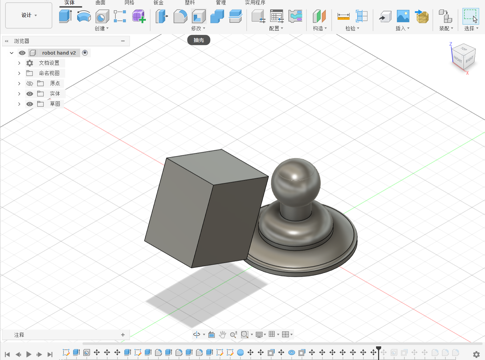485x360 pixels.
Task: Open the 配置 dropdown menu
Action: point(276,28)
